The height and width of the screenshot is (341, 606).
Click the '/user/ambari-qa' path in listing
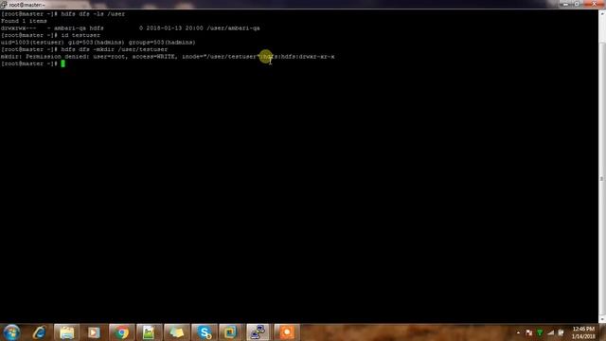[x=234, y=28]
